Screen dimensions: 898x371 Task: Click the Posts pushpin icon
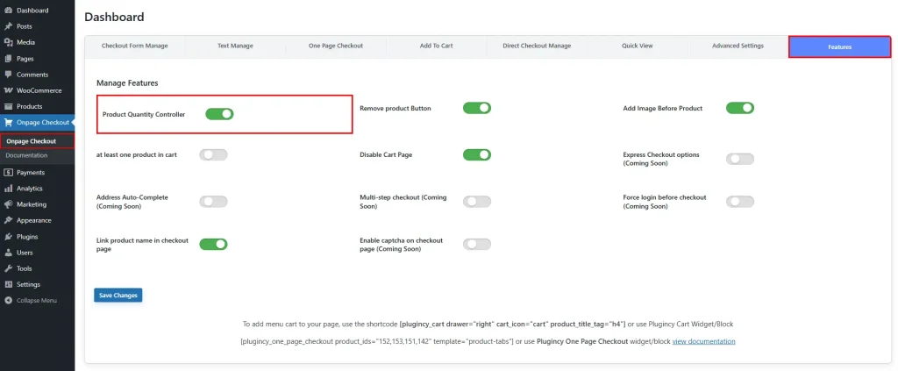click(8, 26)
